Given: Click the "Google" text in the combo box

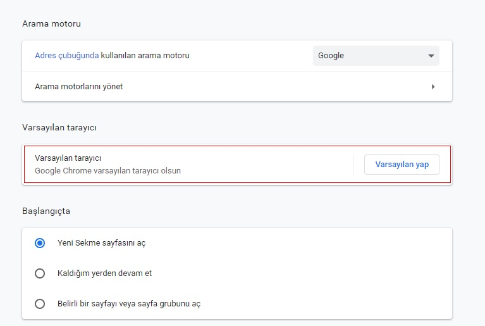Looking at the screenshot, I should (x=331, y=56).
